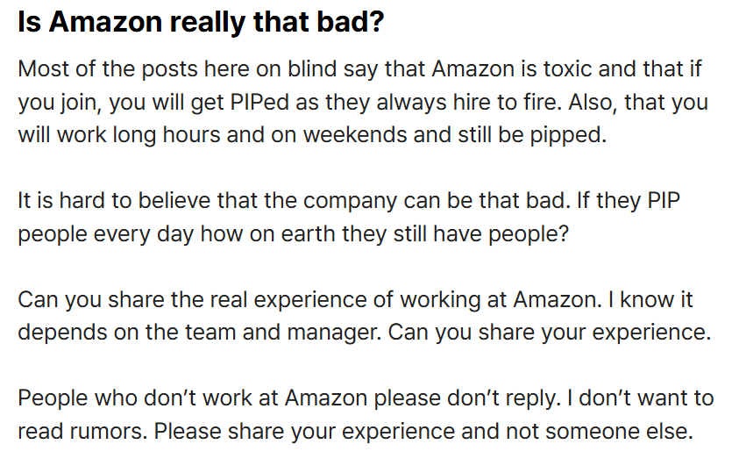Click the phrase 'please don't reply'
Screen dimensions: 732x473
[x=467, y=398]
